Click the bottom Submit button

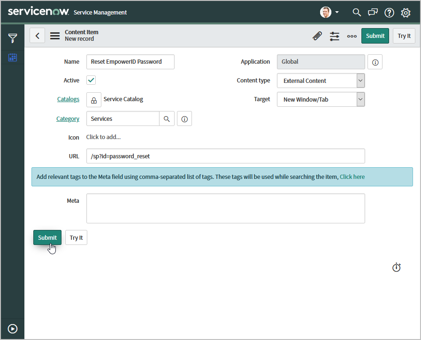click(x=47, y=237)
